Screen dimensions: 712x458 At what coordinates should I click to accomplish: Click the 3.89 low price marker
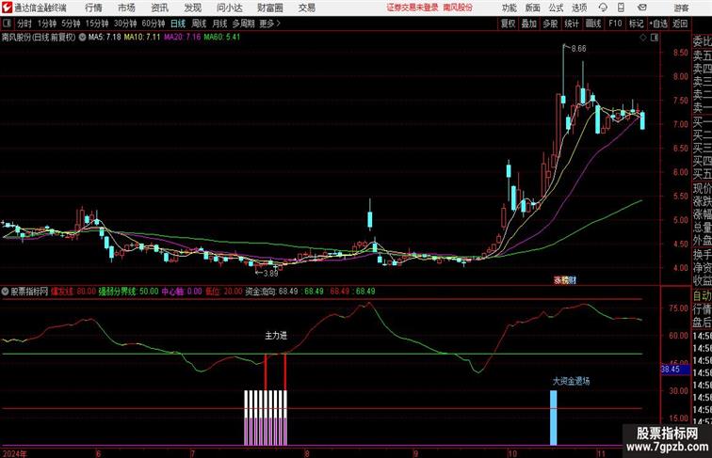270,273
